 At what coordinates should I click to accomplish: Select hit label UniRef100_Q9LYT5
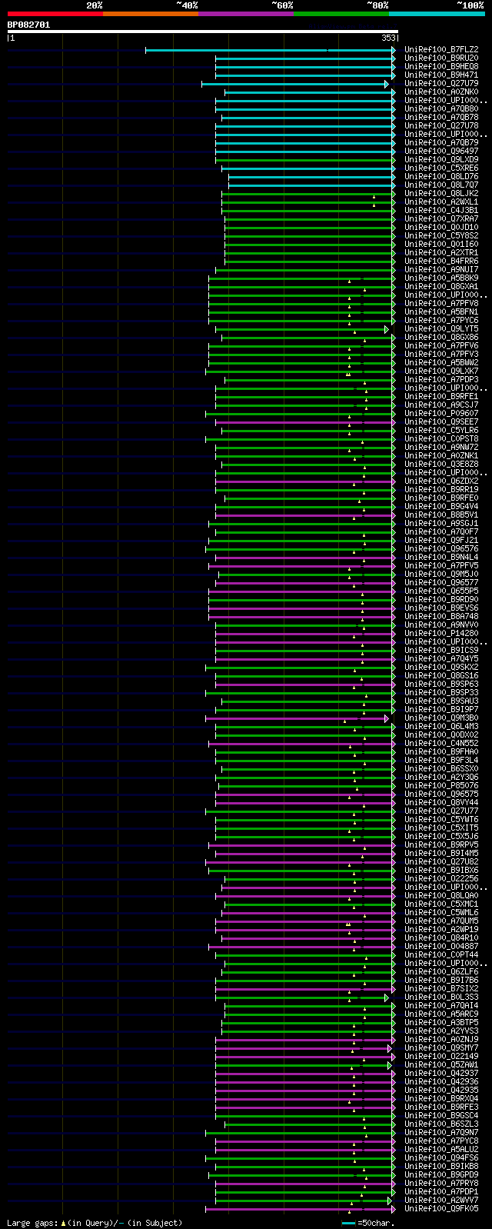(x=441, y=329)
